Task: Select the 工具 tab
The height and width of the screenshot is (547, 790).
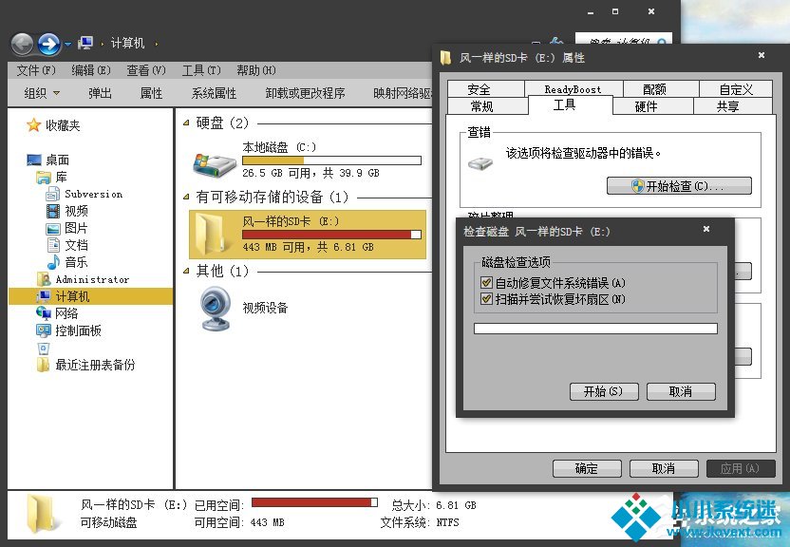Action: [570, 104]
